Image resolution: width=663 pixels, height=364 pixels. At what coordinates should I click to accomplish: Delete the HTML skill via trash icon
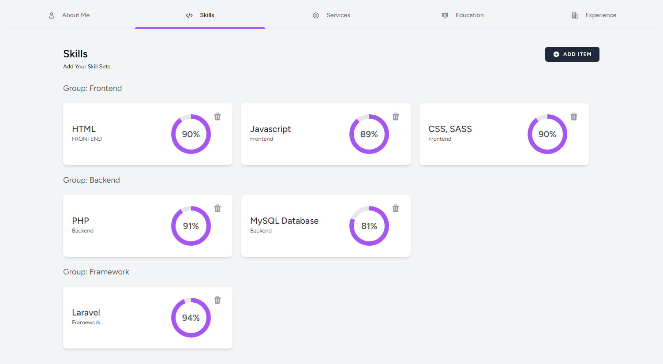(x=217, y=116)
